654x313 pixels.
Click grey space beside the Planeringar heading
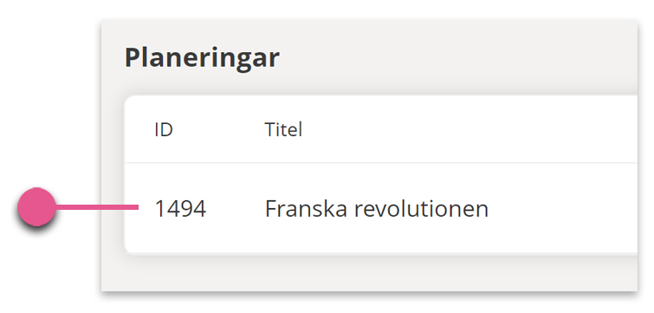(459, 57)
